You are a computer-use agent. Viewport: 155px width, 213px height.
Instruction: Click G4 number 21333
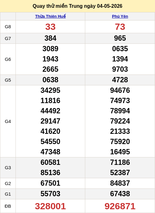click(120, 131)
